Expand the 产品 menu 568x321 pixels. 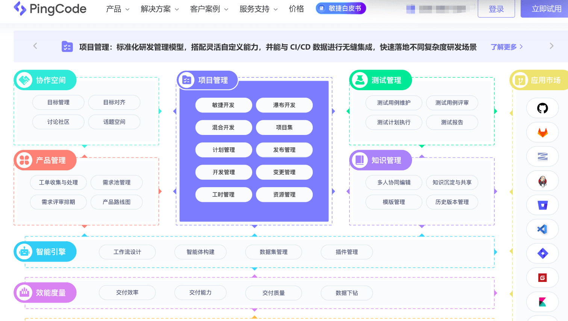tap(118, 9)
